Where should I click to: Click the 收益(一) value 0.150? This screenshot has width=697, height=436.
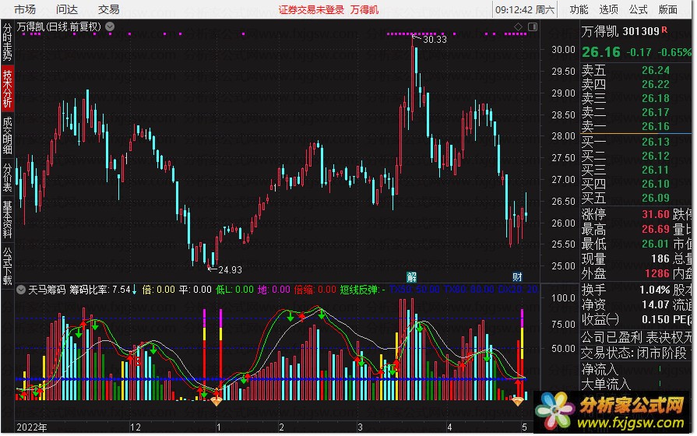656,319
